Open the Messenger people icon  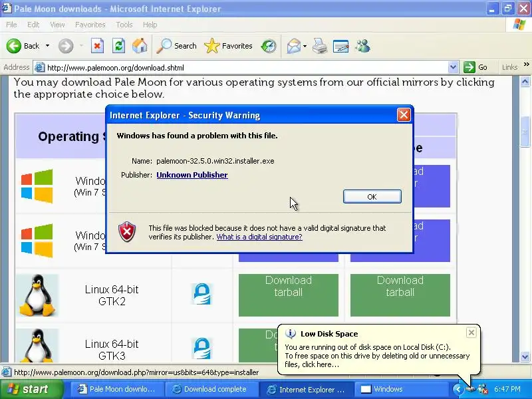coord(362,46)
